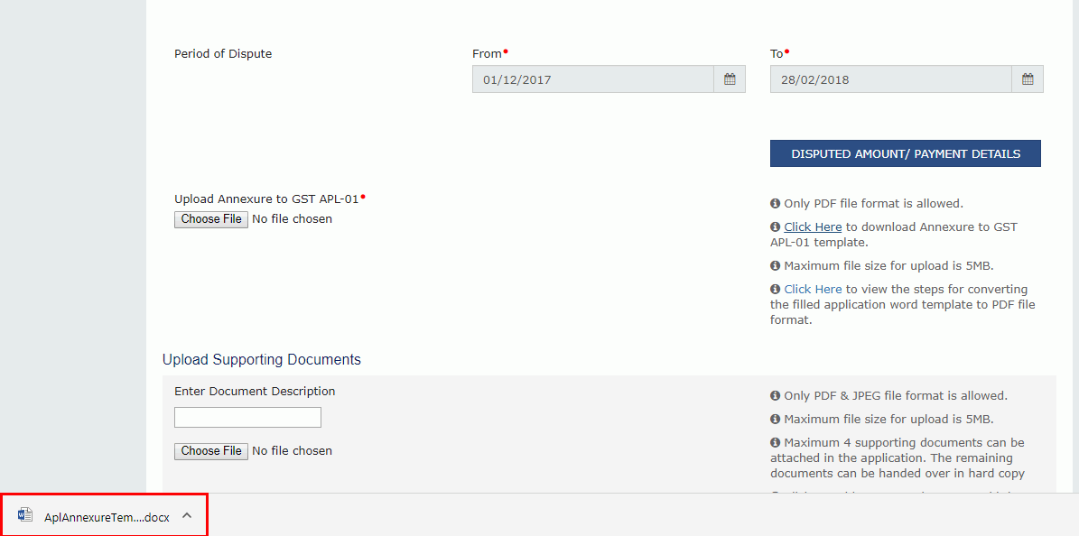Open 'Click Here' link for PDF conversion steps
1079x536 pixels.
click(812, 289)
